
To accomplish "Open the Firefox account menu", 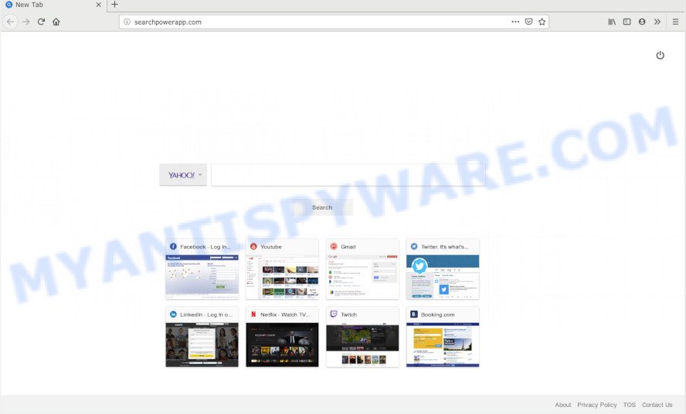I will pyautogui.click(x=642, y=22).
